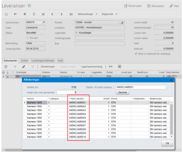
Task: Click scroll down arrow in Allokeringer list
Action: pyautogui.click(x=172, y=137)
